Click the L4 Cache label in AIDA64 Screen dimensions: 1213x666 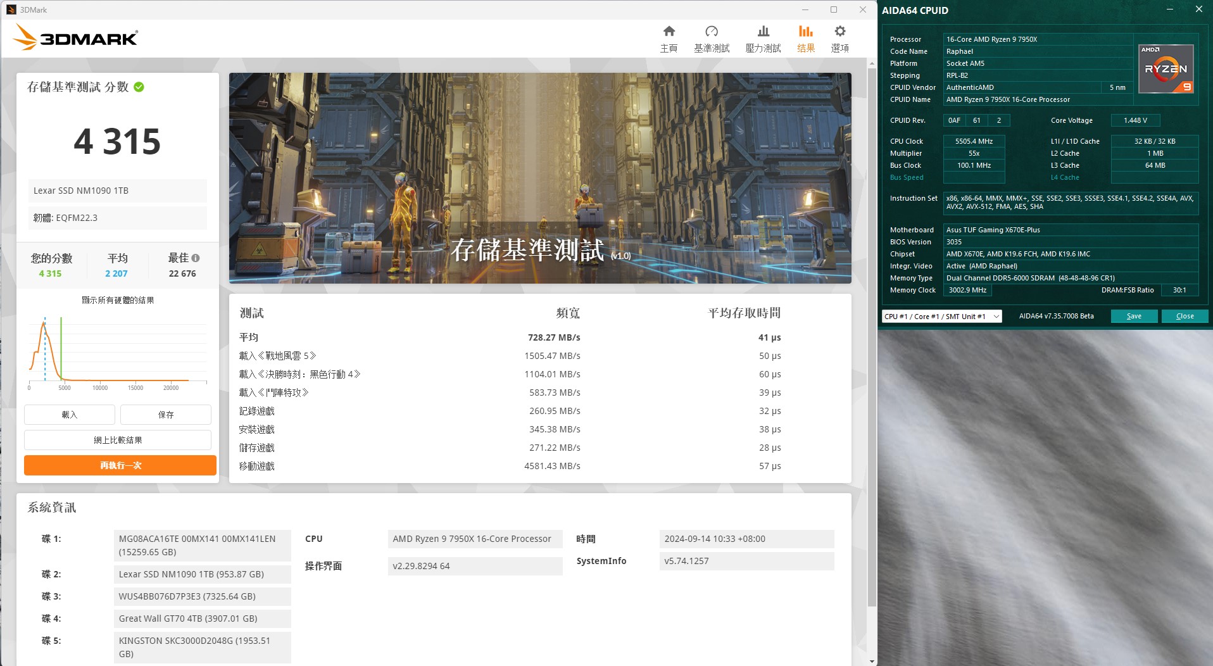click(x=1065, y=177)
